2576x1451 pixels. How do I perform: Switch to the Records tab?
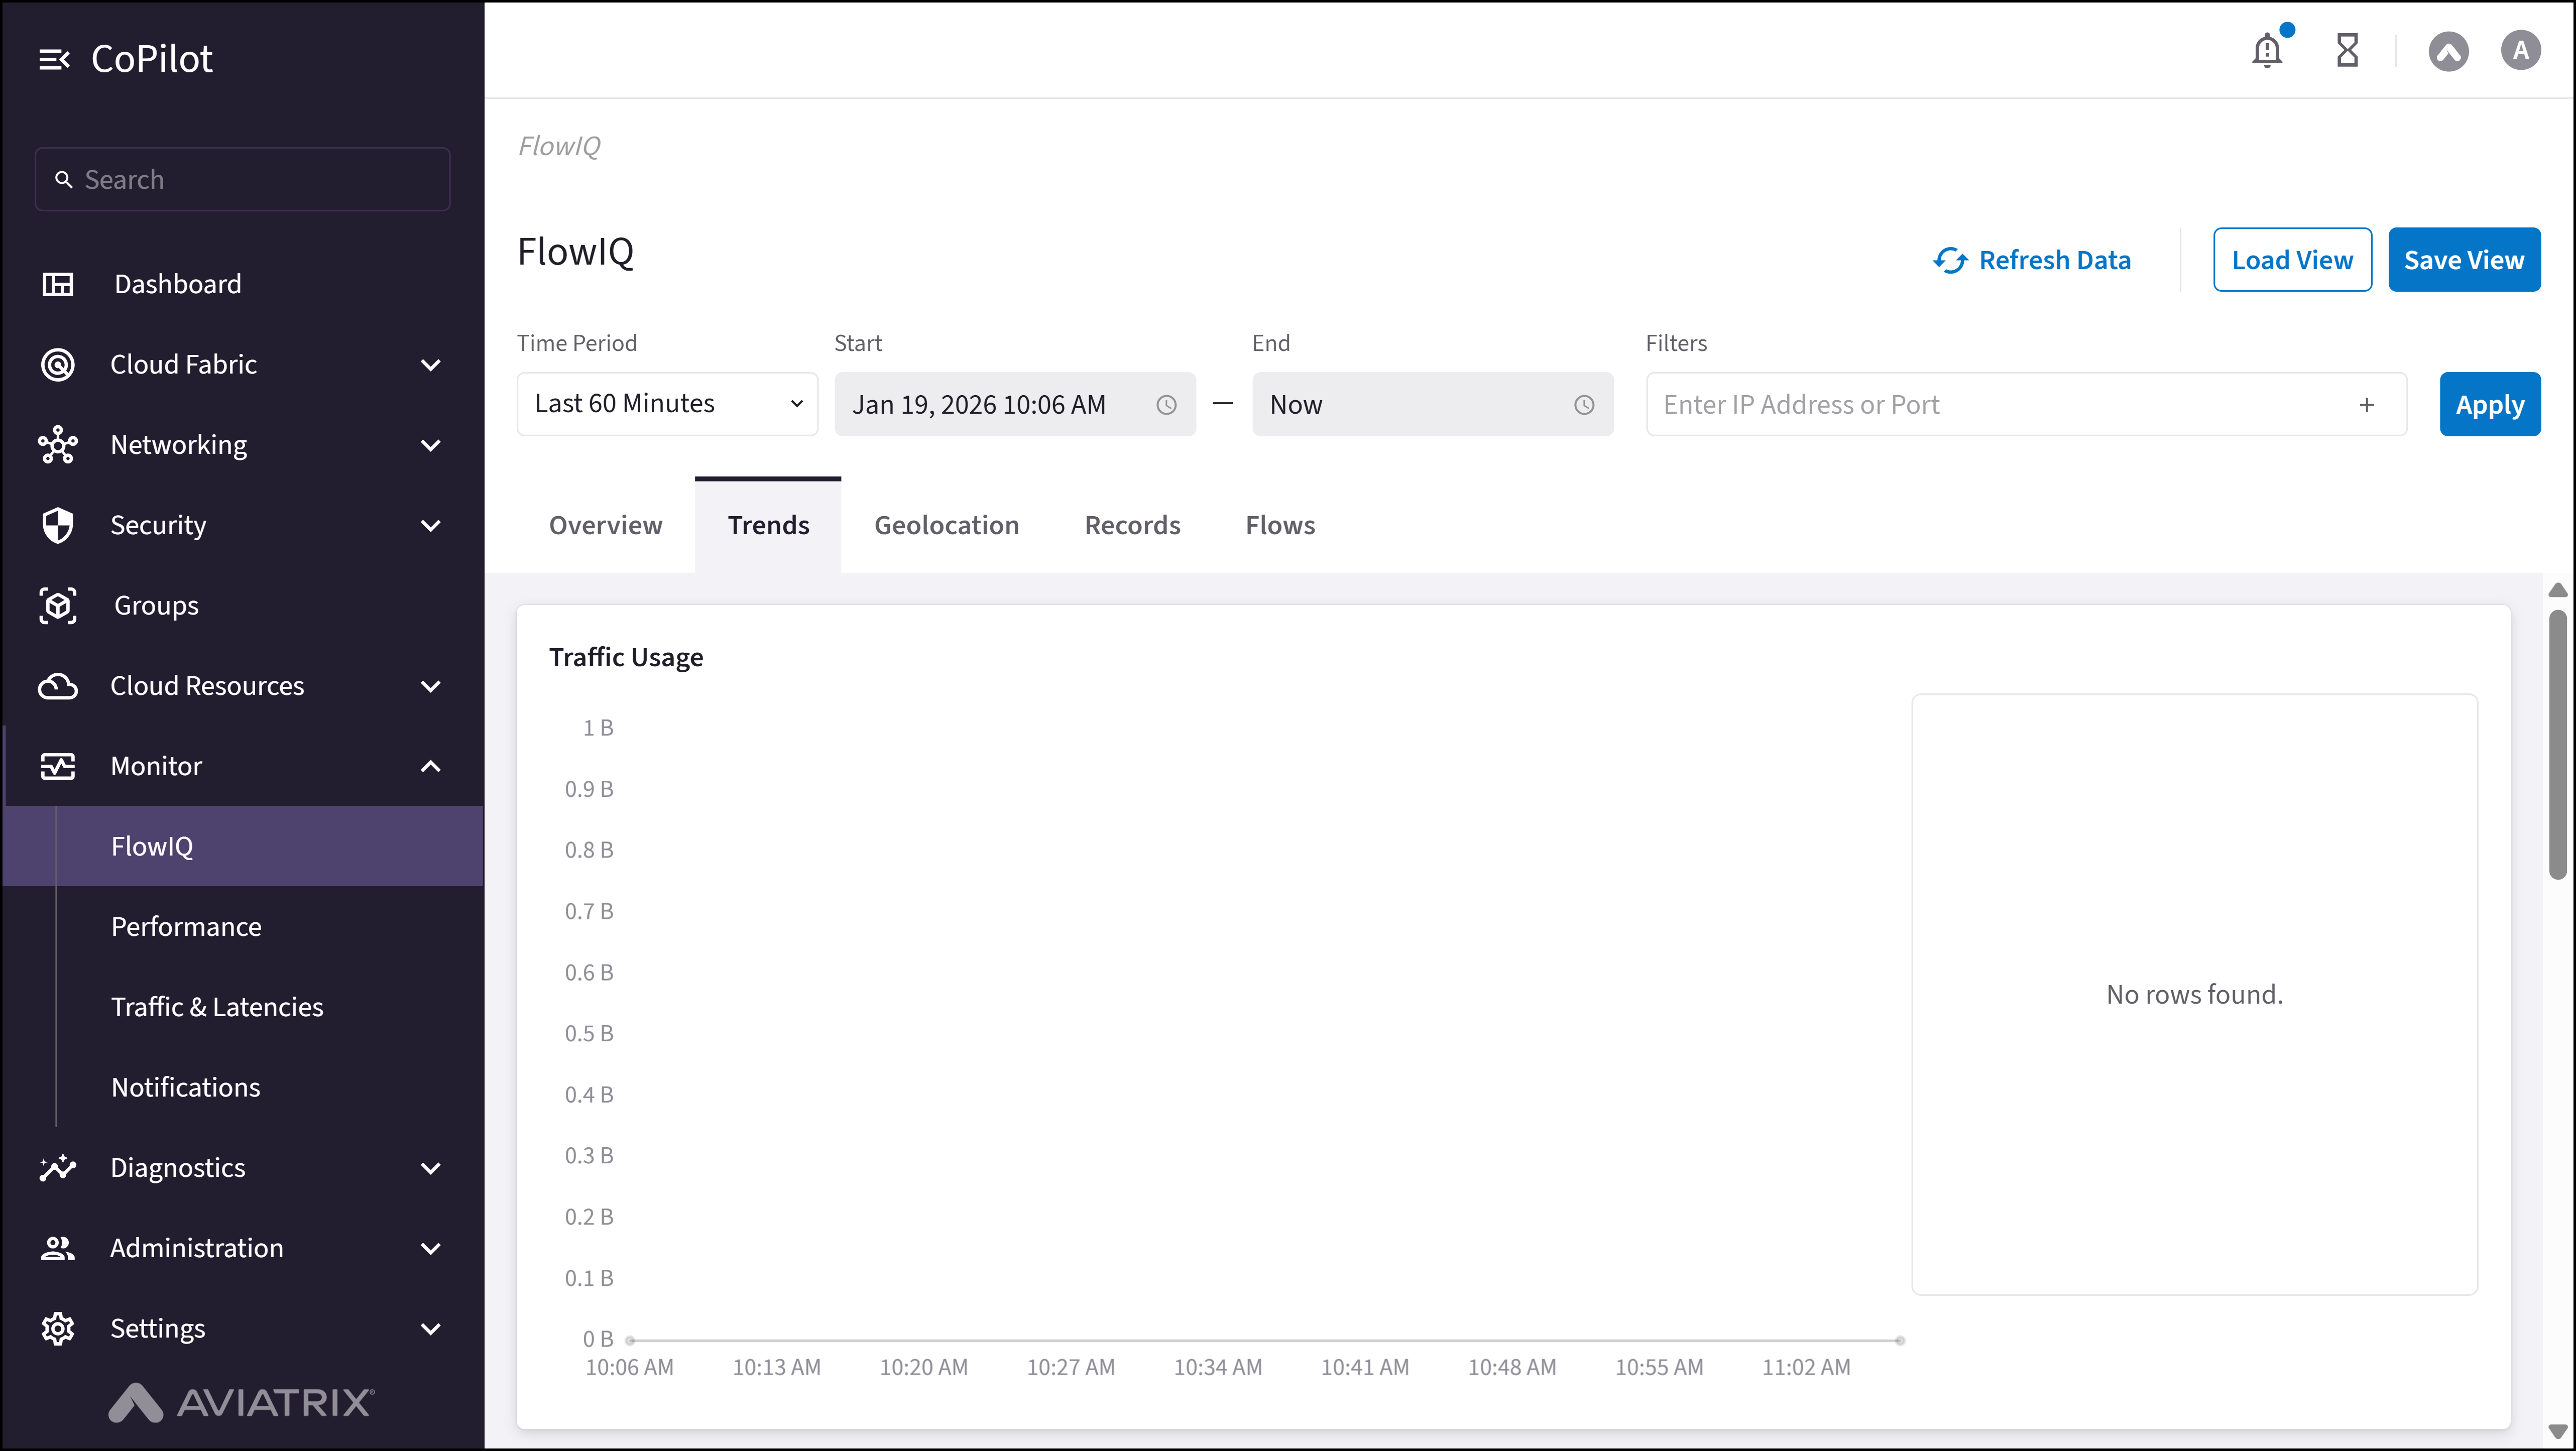click(x=1132, y=525)
